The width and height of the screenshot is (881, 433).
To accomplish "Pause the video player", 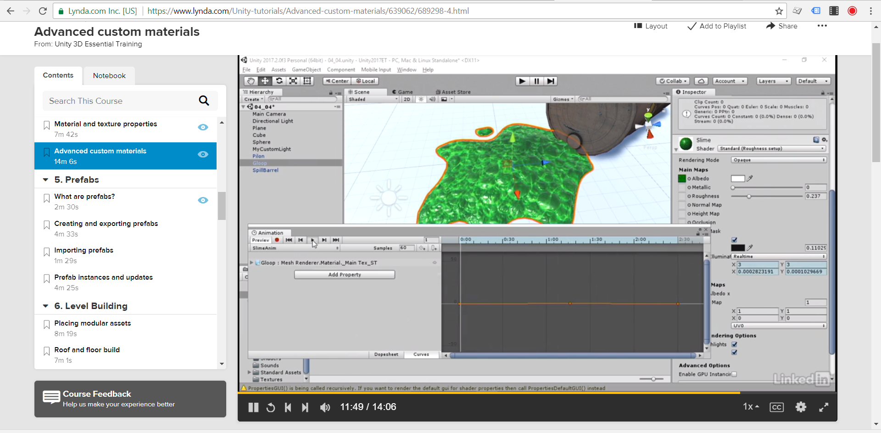I will pos(253,407).
